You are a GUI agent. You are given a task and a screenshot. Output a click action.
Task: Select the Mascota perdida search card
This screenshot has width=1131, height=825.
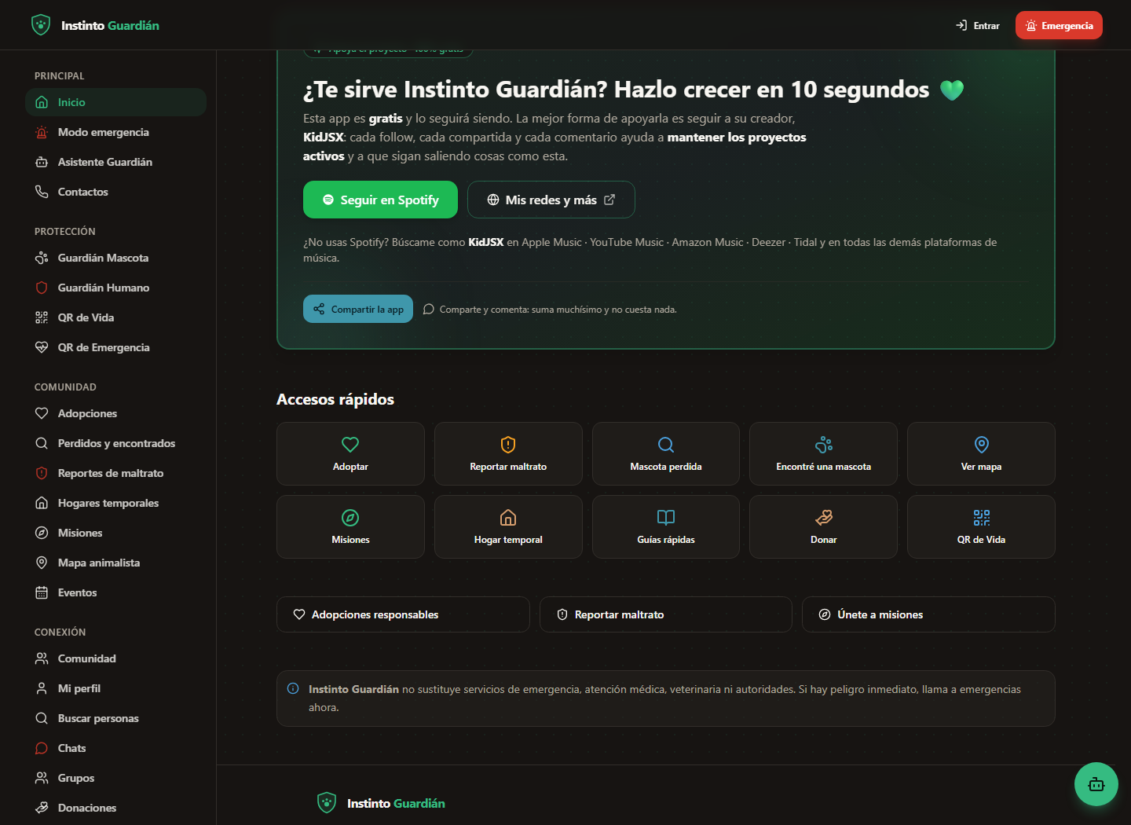tap(666, 454)
